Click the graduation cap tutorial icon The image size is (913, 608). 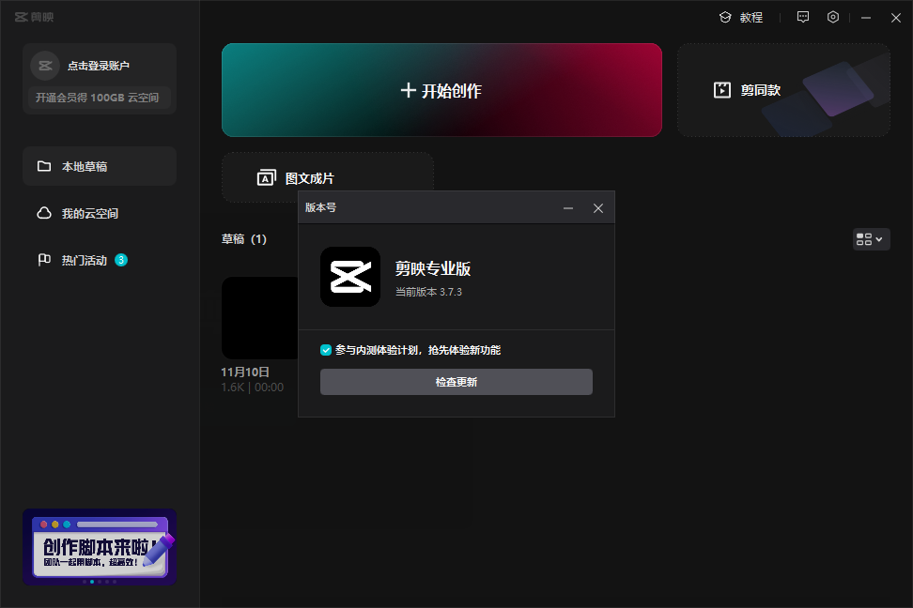(x=725, y=18)
